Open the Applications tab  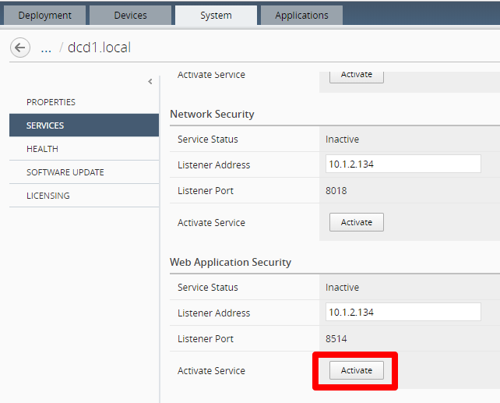coord(301,16)
